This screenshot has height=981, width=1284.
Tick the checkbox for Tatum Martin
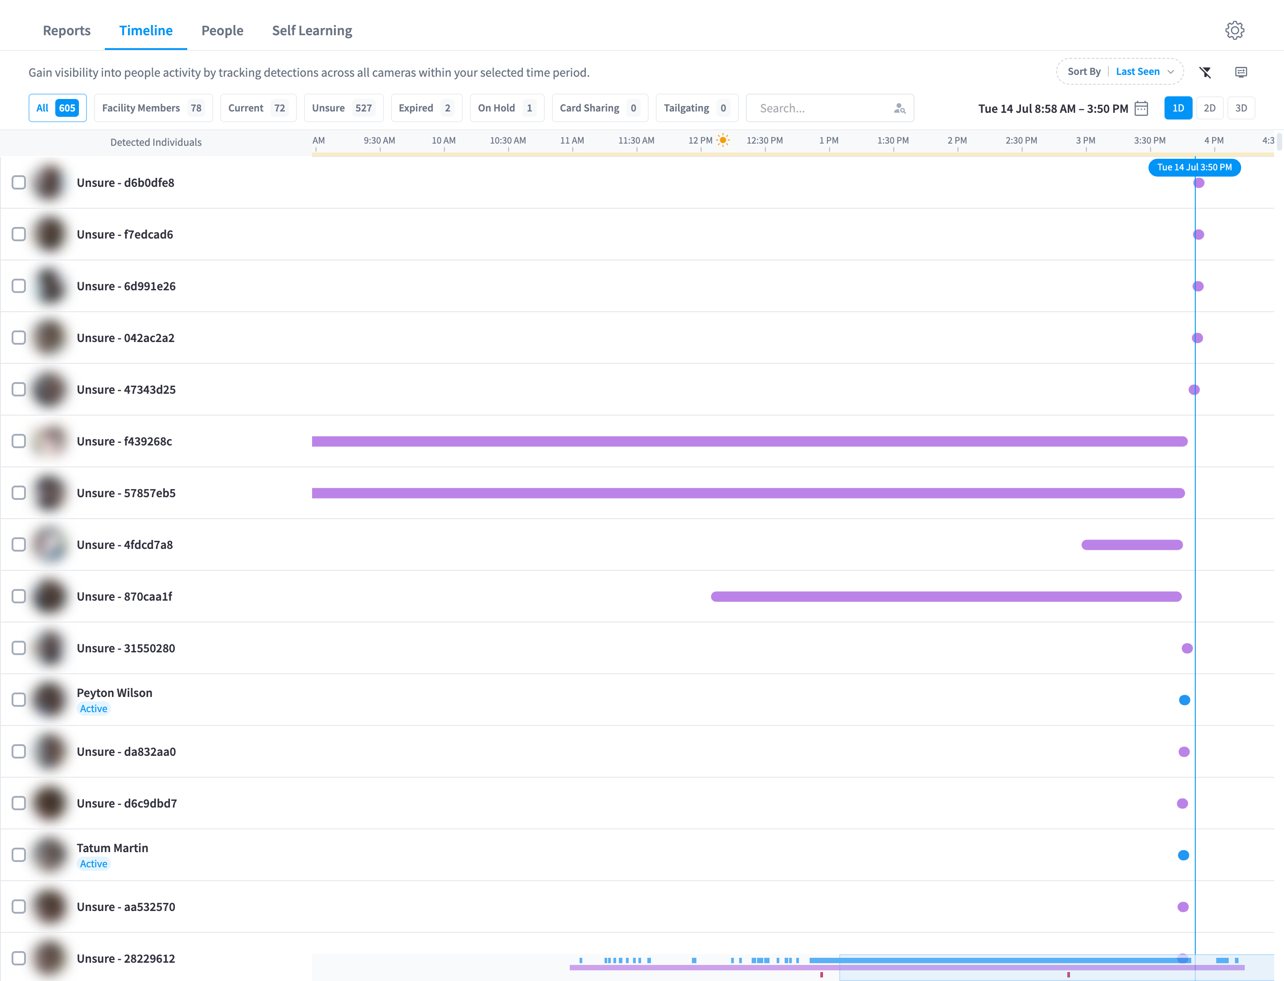click(x=19, y=855)
